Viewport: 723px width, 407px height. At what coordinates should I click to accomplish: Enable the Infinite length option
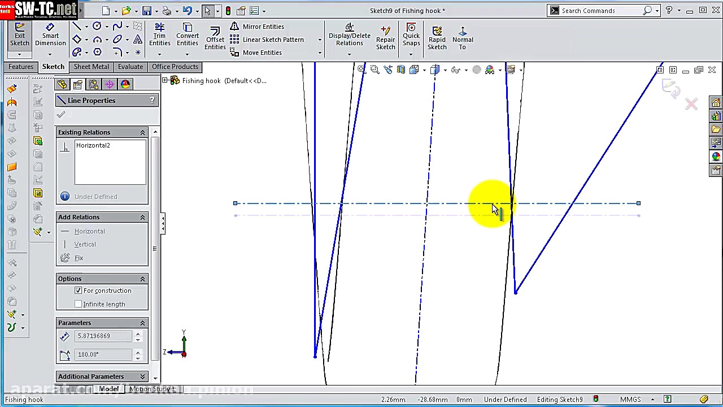(x=79, y=304)
